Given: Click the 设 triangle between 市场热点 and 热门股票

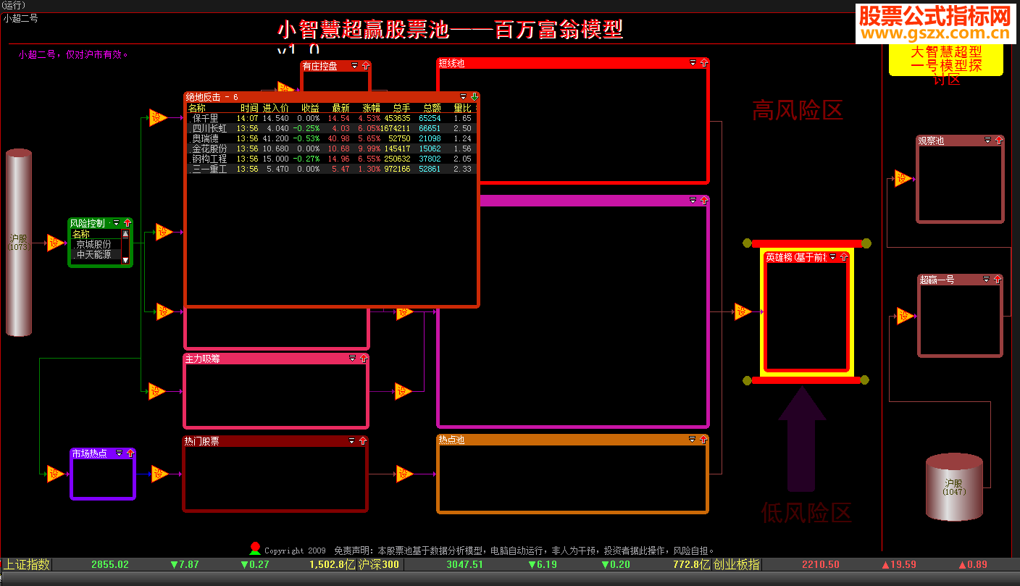Looking at the screenshot, I should (159, 474).
